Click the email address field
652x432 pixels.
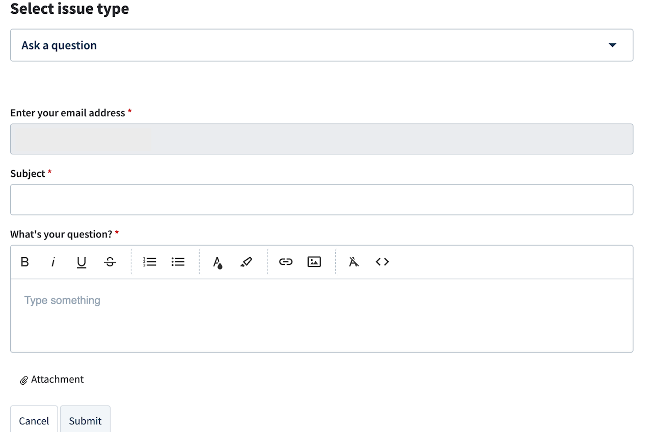point(321,139)
